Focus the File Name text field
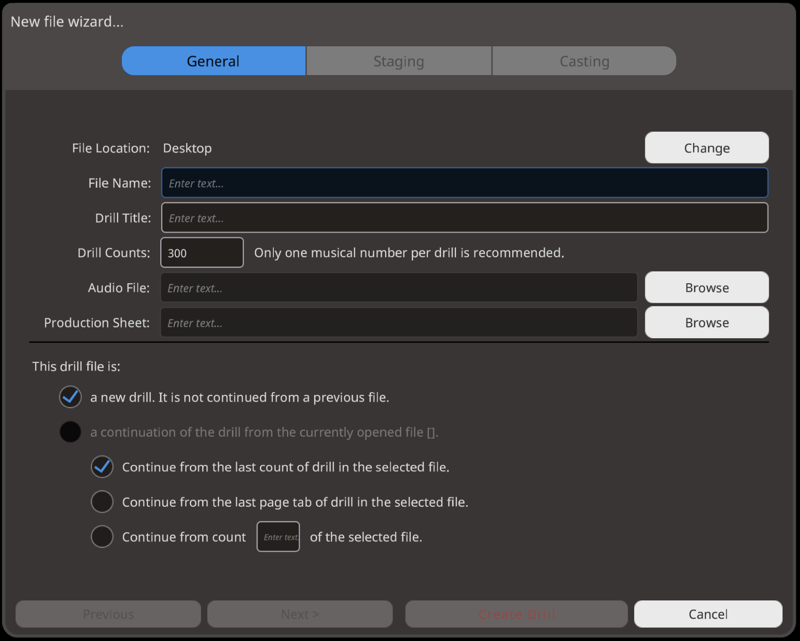 click(464, 183)
